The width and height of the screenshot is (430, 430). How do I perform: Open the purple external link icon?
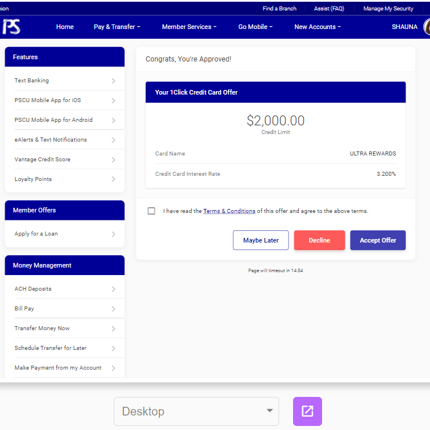click(x=307, y=411)
